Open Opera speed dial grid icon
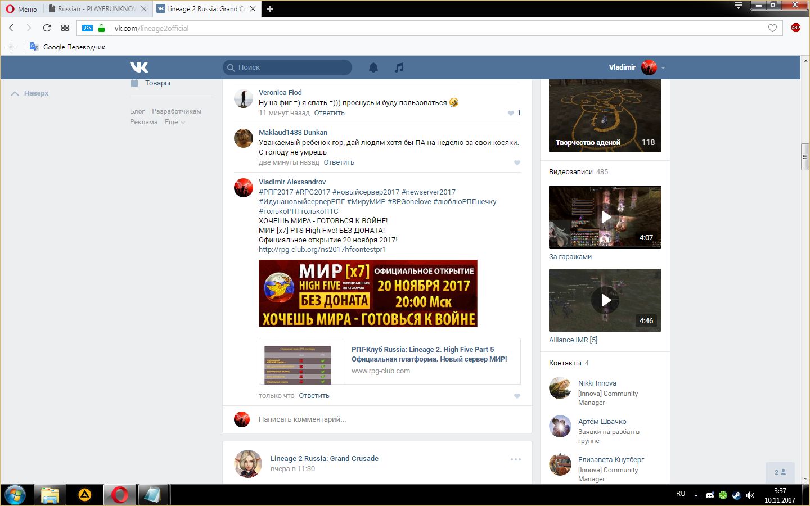The height and width of the screenshot is (506, 810). tap(65, 28)
